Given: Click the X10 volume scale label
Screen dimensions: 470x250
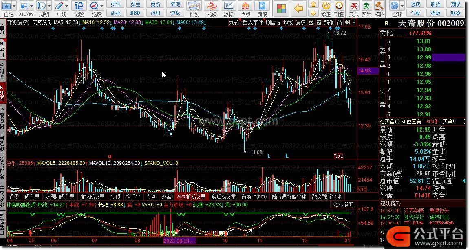Looking at the screenshot, I should [x=362, y=189].
